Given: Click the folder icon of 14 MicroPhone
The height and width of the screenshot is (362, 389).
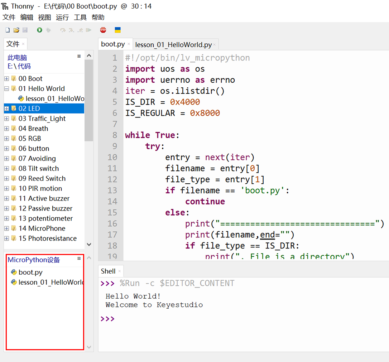Looking at the screenshot, I should [x=14, y=228].
